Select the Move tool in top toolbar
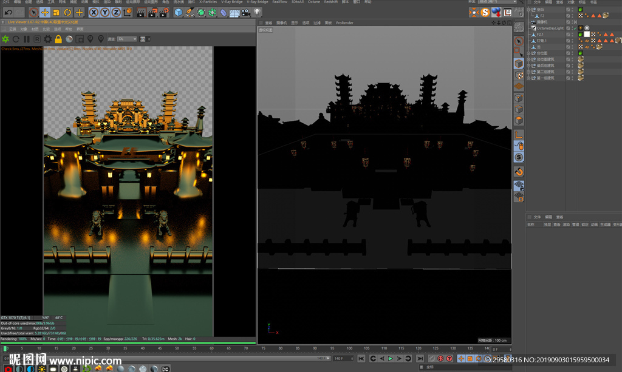 point(45,12)
